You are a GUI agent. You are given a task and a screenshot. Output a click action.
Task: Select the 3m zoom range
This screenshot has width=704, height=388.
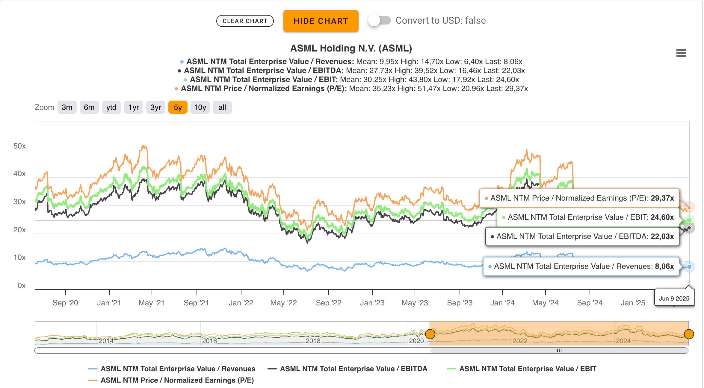click(67, 107)
